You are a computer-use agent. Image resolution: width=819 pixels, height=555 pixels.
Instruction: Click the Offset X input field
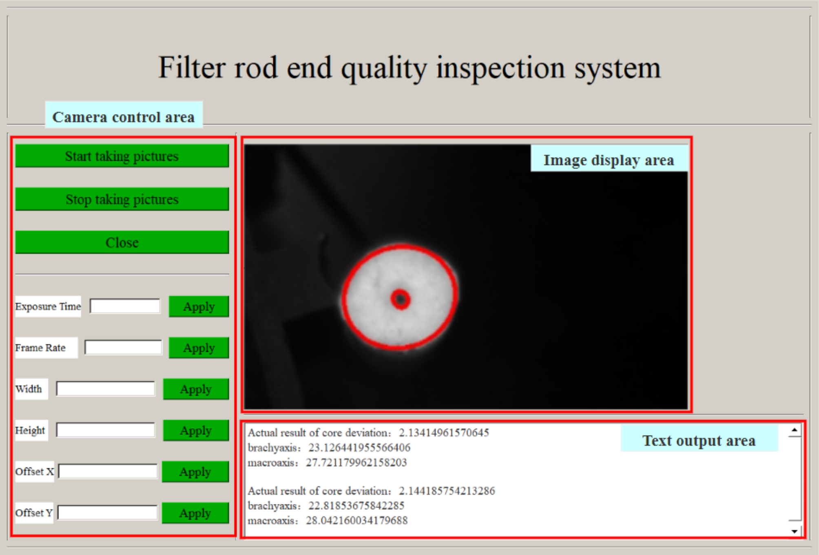click(x=108, y=471)
